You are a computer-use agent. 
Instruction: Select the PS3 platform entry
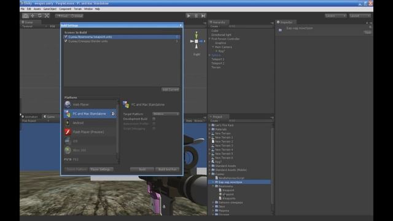tap(90, 159)
